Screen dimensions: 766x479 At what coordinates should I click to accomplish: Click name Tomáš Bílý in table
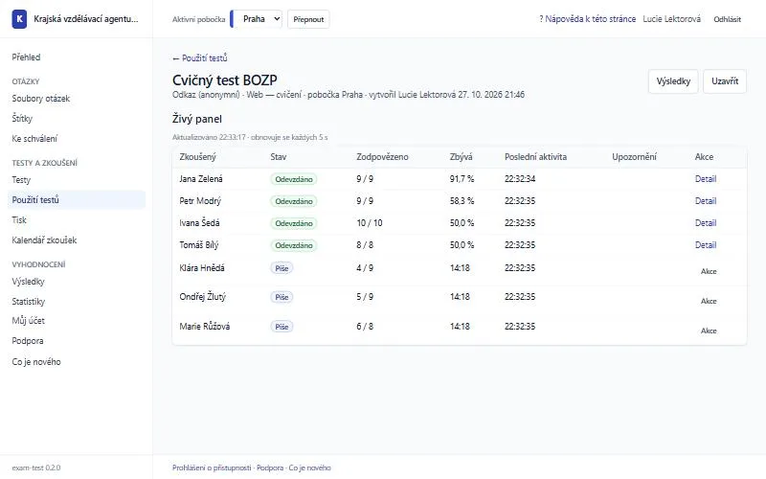(199, 245)
